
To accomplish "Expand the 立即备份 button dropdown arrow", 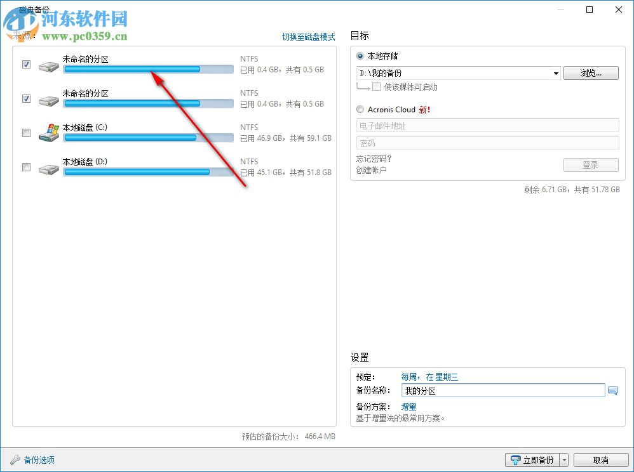I will tap(565, 459).
